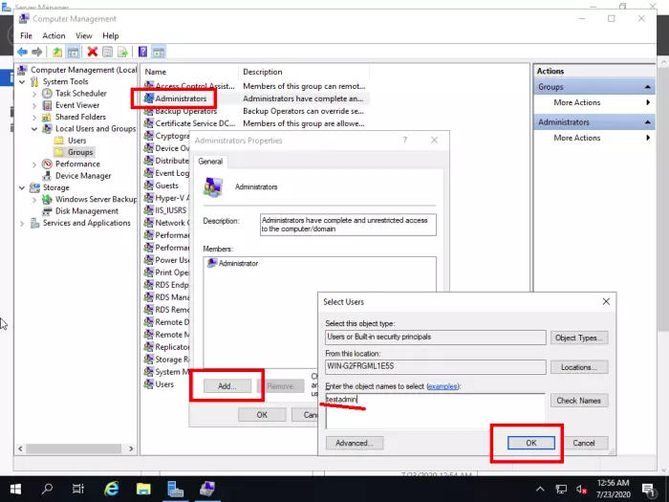
Task: Click the Back arrow toolbar icon
Action: pos(22,52)
